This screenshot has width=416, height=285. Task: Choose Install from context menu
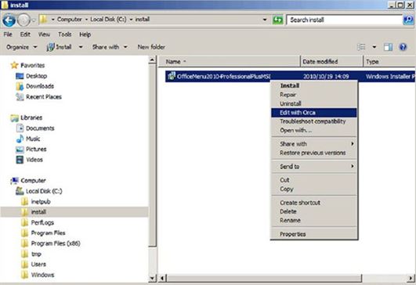(x=314, y=85)
